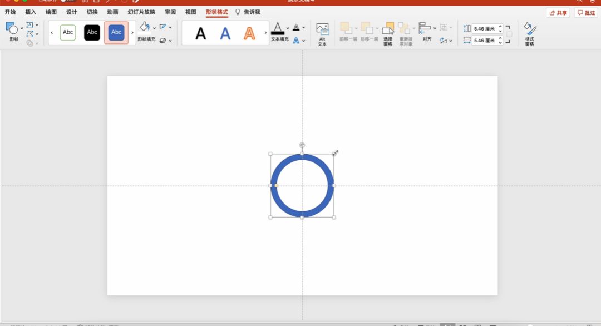Expand the 形状 dropdown arrow
This screenshot has height=326, width=601.
(22, 28)
